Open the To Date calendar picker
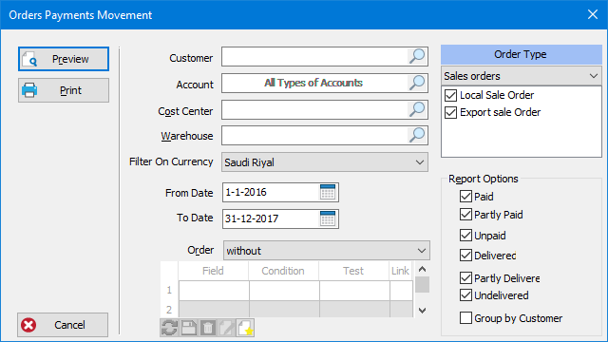 click(x=328, y=218)
